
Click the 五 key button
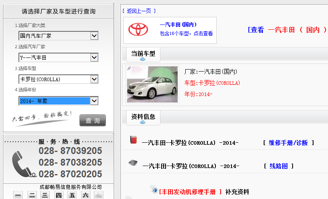click(x=72, y=195)
